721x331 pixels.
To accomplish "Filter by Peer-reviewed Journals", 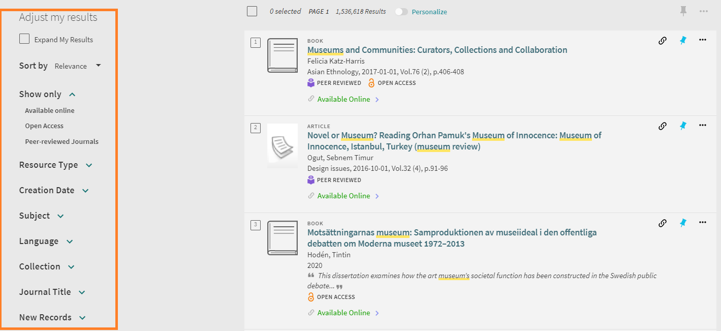I will 61,141.
